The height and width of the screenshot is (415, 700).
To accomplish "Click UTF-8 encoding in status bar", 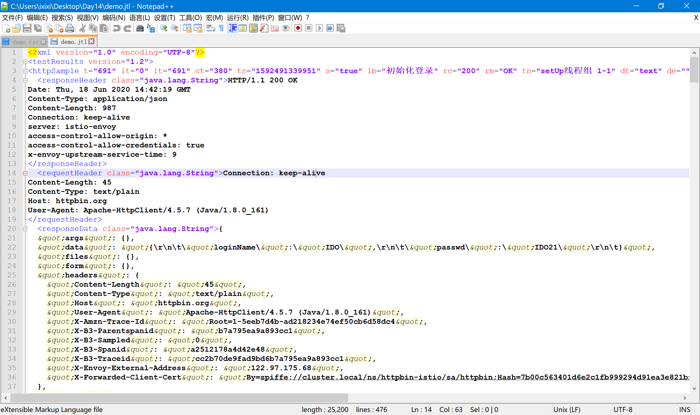I will pyautogui.click(x=623, y=410).
